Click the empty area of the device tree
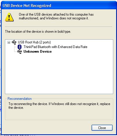The image size is (117, 136). [59, 74]
